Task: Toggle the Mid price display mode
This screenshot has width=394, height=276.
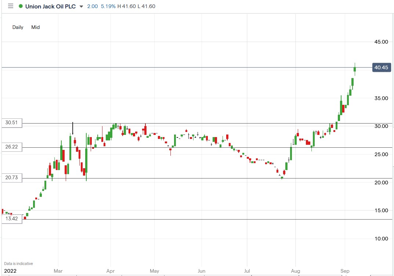Action: [35, 27]
